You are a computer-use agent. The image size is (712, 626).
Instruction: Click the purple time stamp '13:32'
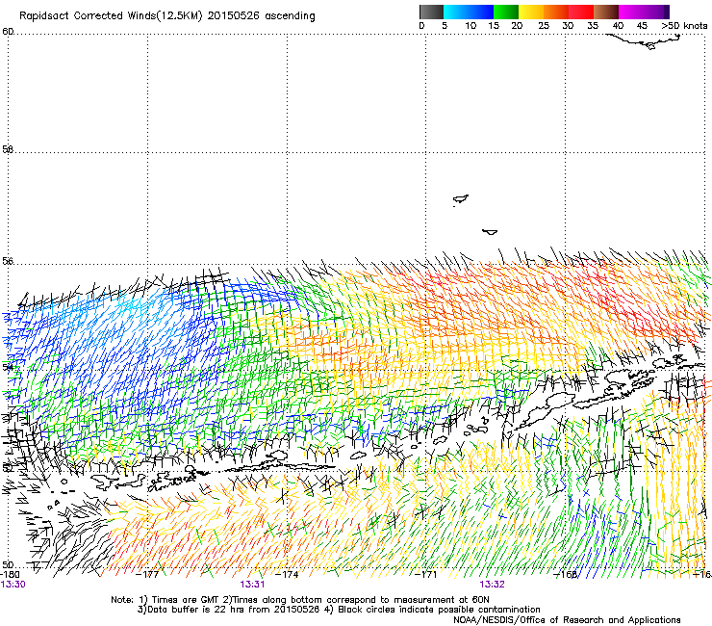pos(493,585)
